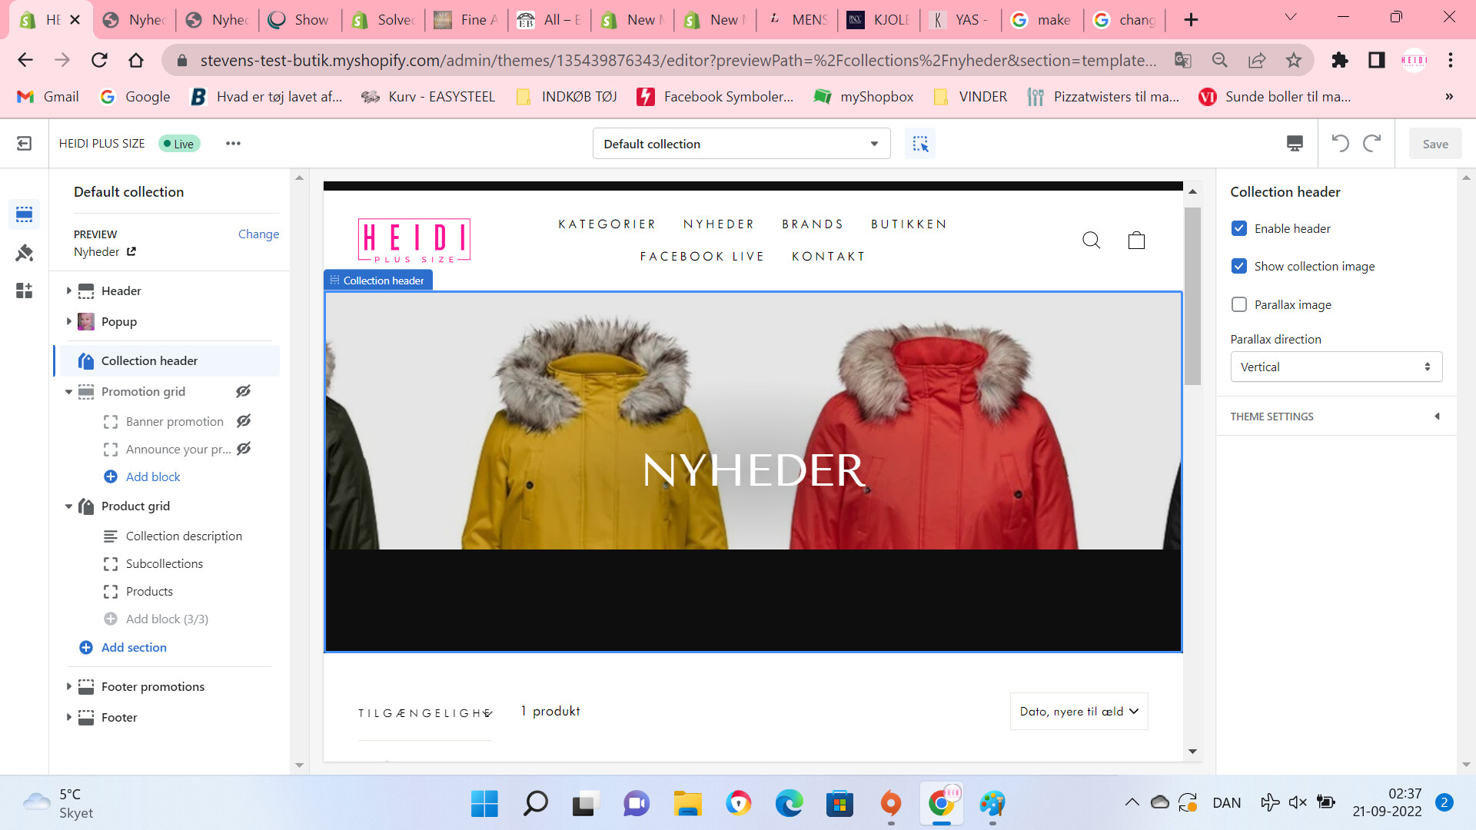Open the three-dots theme actions menu
Viewport: 1476px width, 830px height.
tap(233, 144)
